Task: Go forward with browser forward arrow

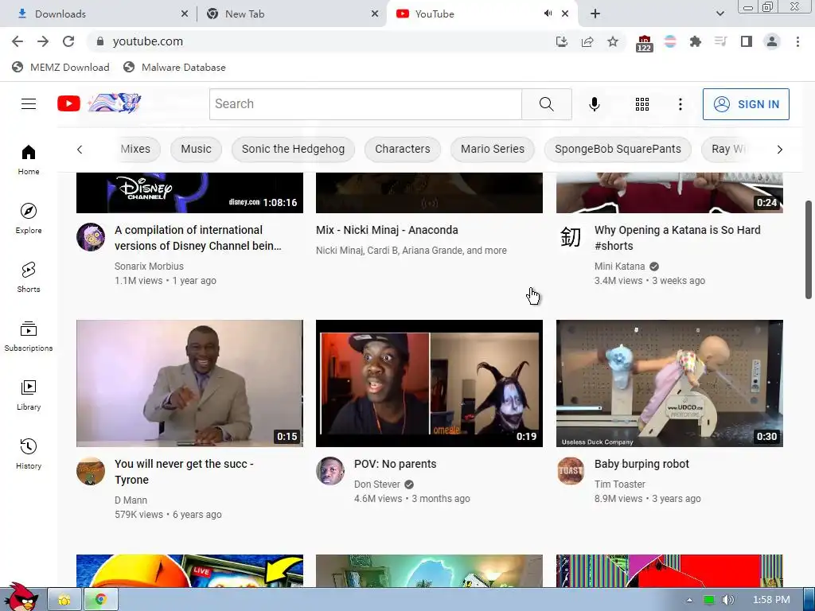Action: click(x=43, y=41)
